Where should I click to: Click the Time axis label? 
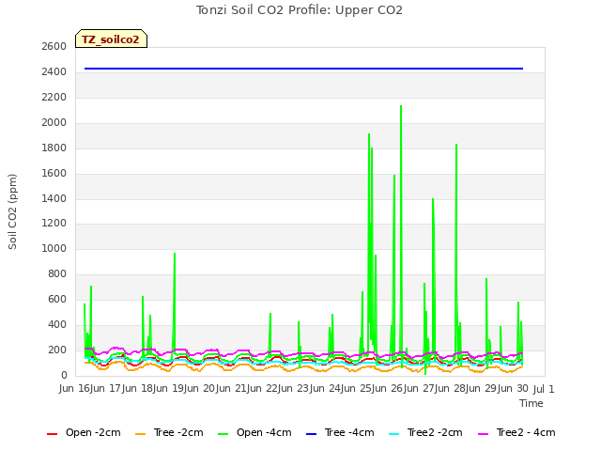coord(532,403)
